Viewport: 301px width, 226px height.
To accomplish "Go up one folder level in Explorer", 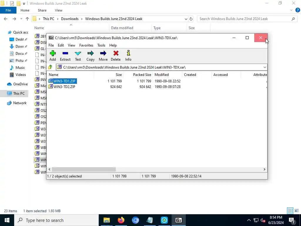I will click(27, 19).
